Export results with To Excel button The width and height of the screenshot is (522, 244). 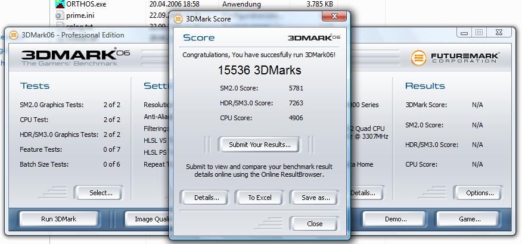coord(259,198)
